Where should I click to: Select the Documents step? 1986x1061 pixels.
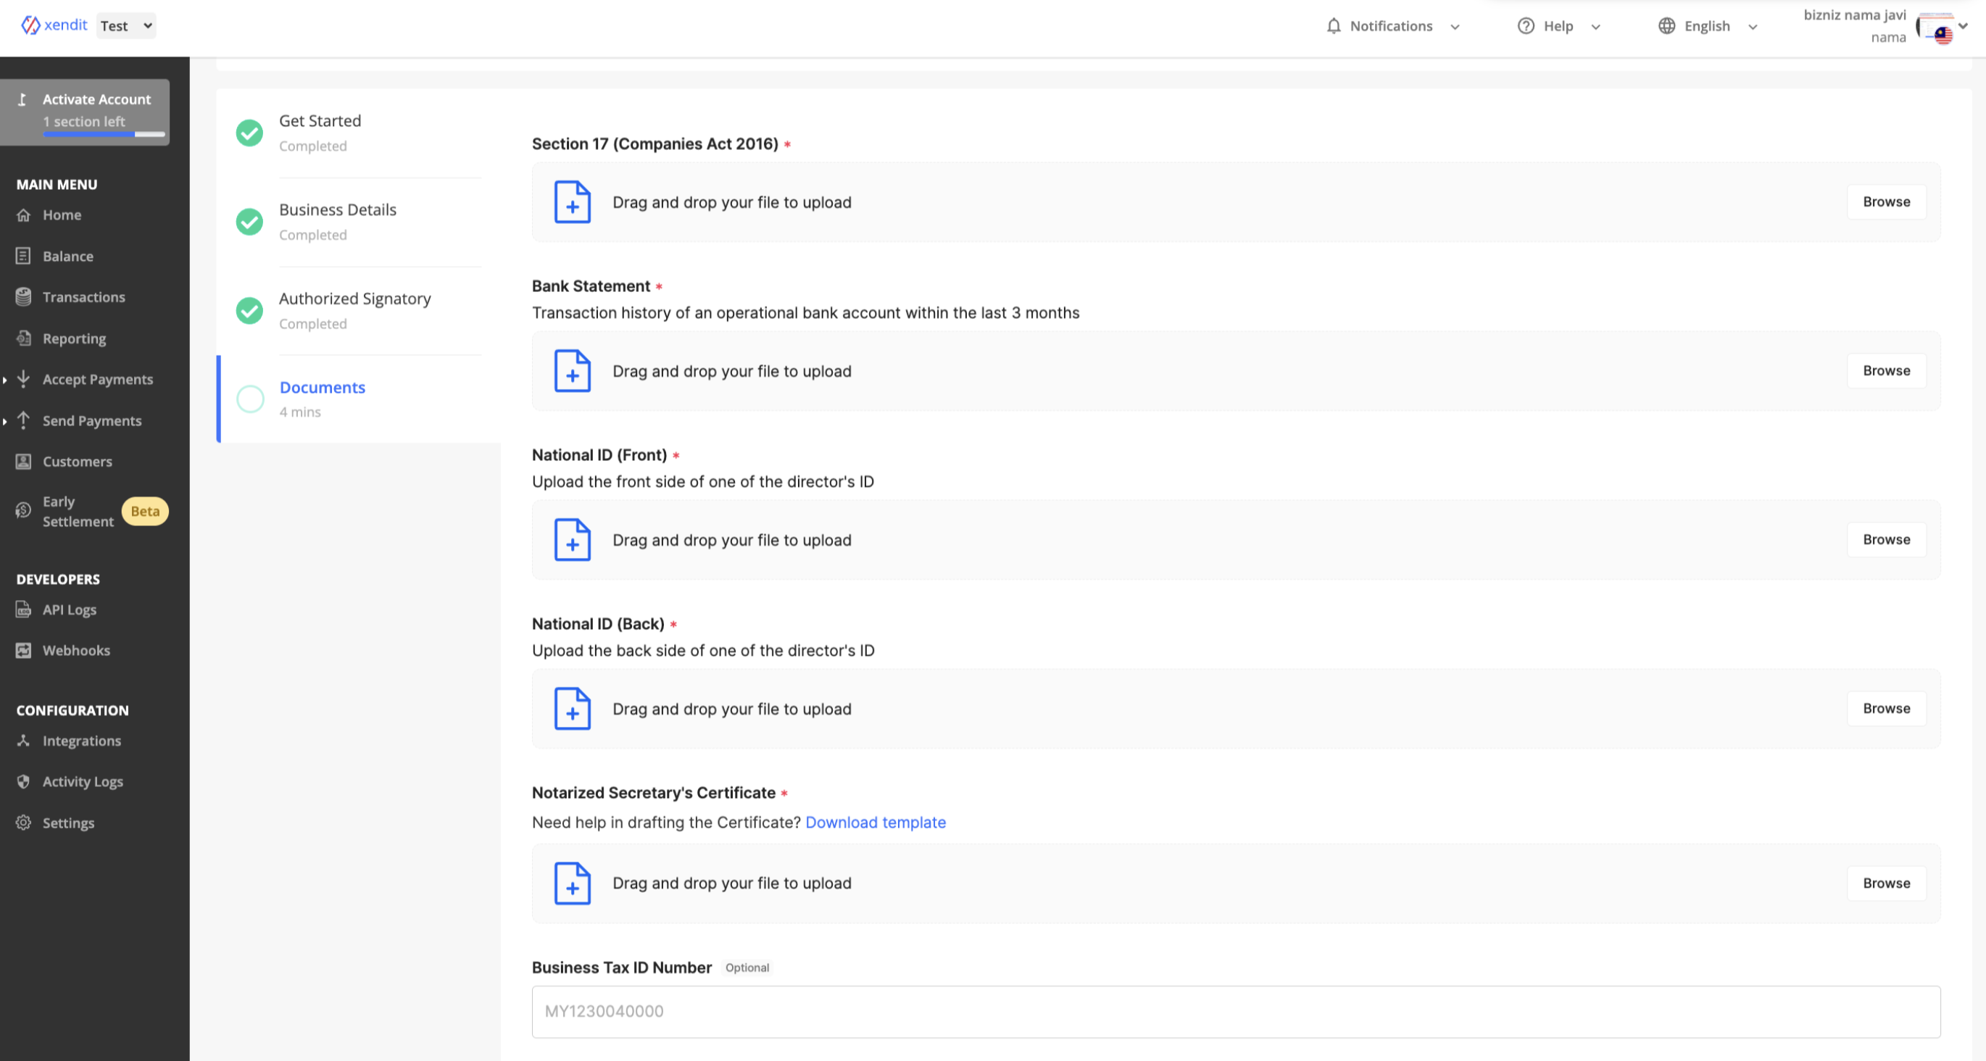(359, 399)
